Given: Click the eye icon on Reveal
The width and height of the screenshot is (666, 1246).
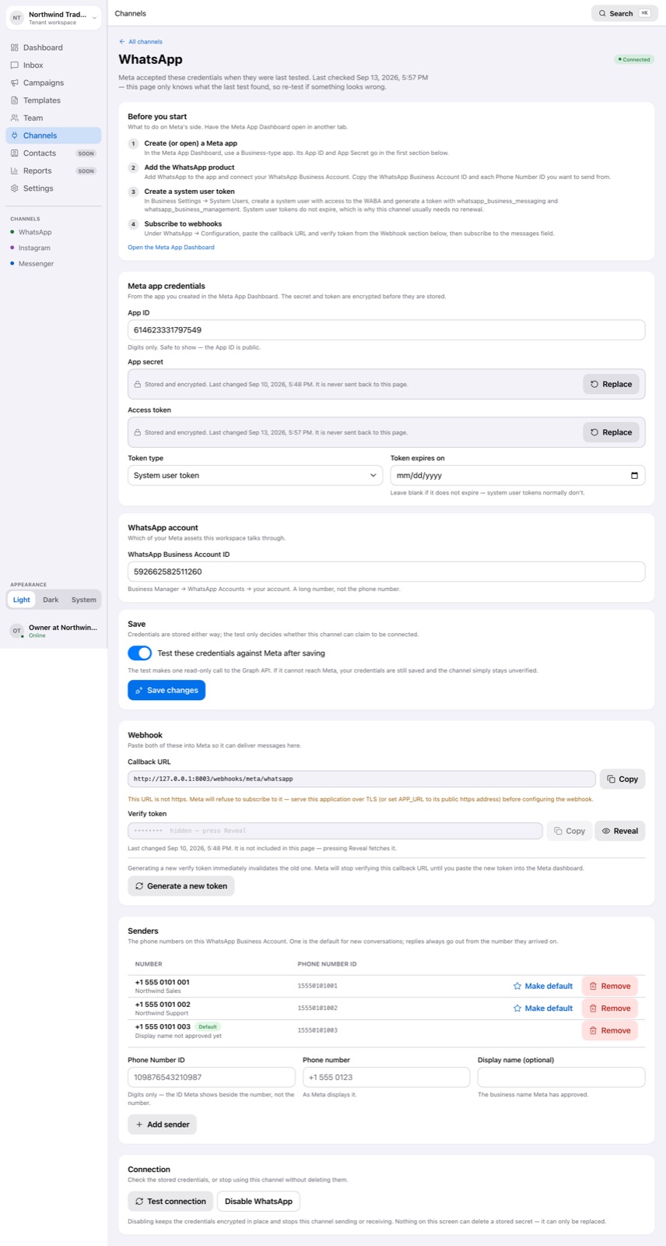Looking at the screenshot, I should point(606,831).
